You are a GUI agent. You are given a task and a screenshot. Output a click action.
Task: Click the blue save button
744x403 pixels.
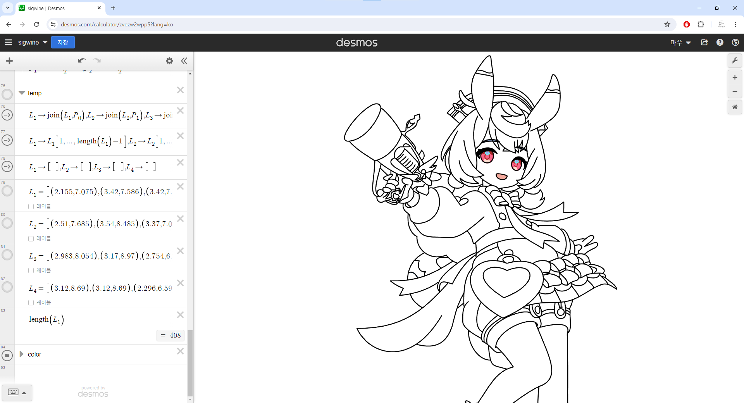tap(63, 43)
